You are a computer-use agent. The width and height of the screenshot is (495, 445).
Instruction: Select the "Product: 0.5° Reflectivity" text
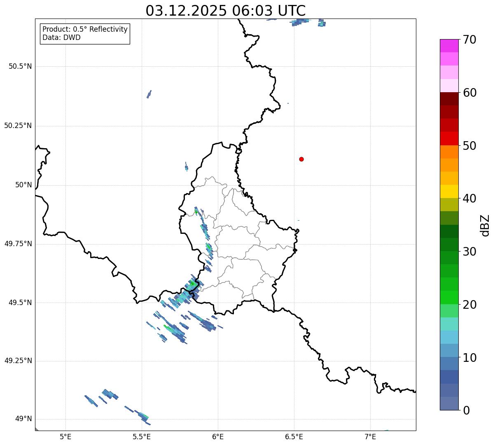85,30
